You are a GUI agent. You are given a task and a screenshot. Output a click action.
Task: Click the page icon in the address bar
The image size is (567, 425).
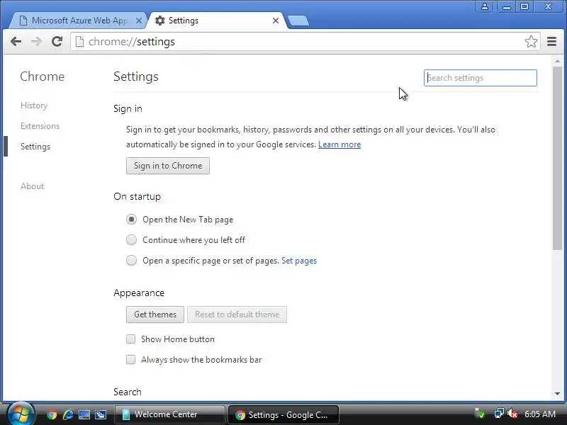(x=79, y=42)
